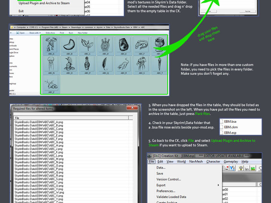This screenshot has width=271, height=203.
Task: Select the EBM.esp file icon
Action: [x=222, y=132]
